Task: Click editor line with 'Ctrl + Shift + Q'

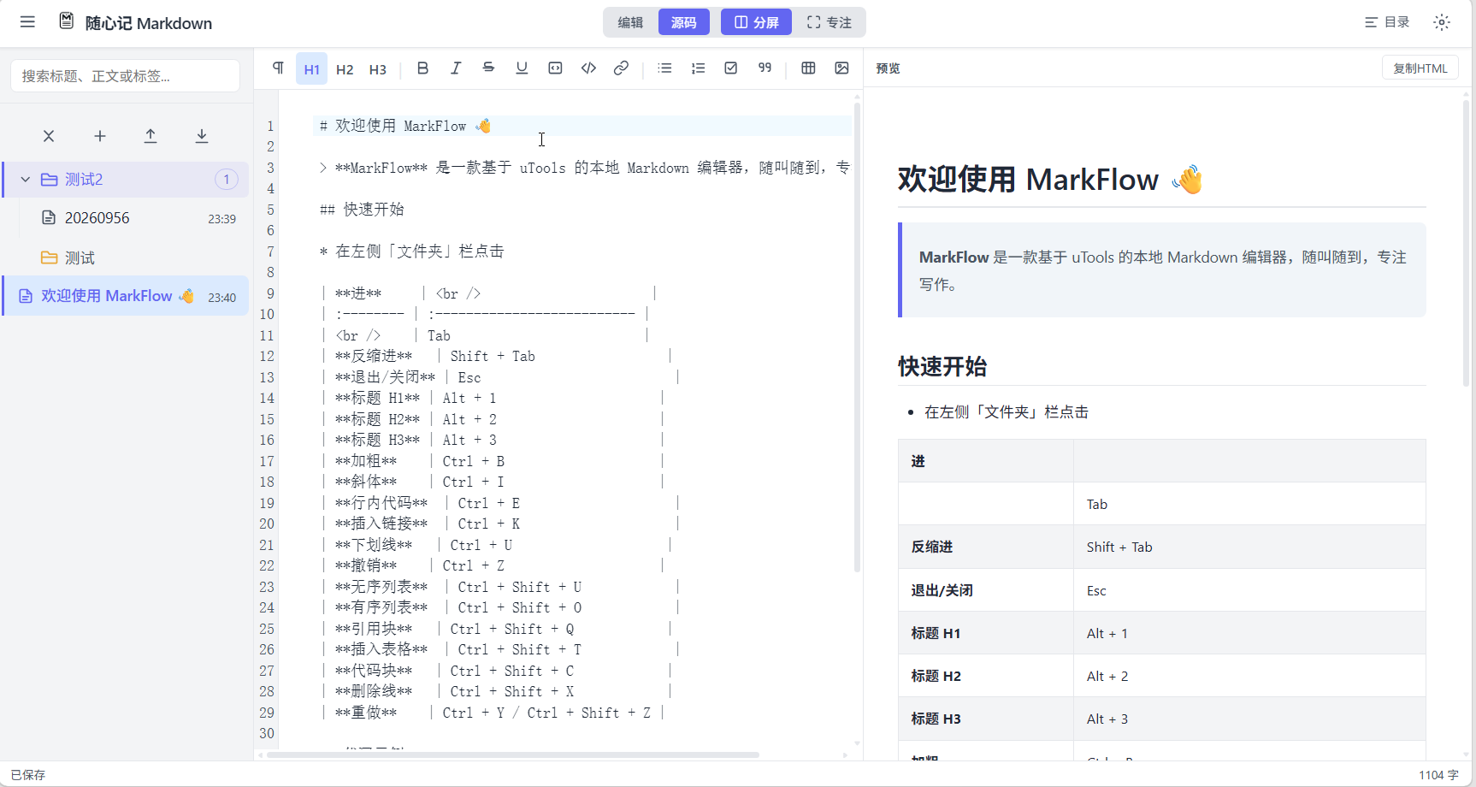Action: point(496,629)
